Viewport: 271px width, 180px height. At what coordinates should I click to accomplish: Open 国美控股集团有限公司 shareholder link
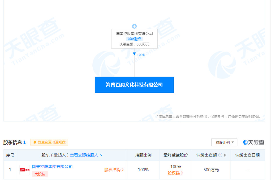pyautogui.click(x=52, y=166)
